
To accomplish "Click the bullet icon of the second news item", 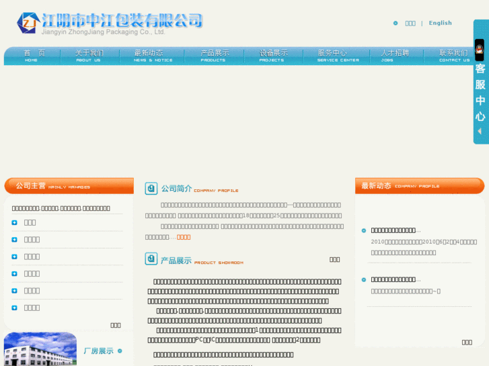I will (x=364, y=280).
